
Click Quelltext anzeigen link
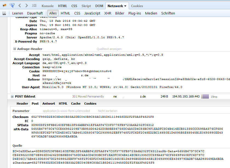coord(109,49)
